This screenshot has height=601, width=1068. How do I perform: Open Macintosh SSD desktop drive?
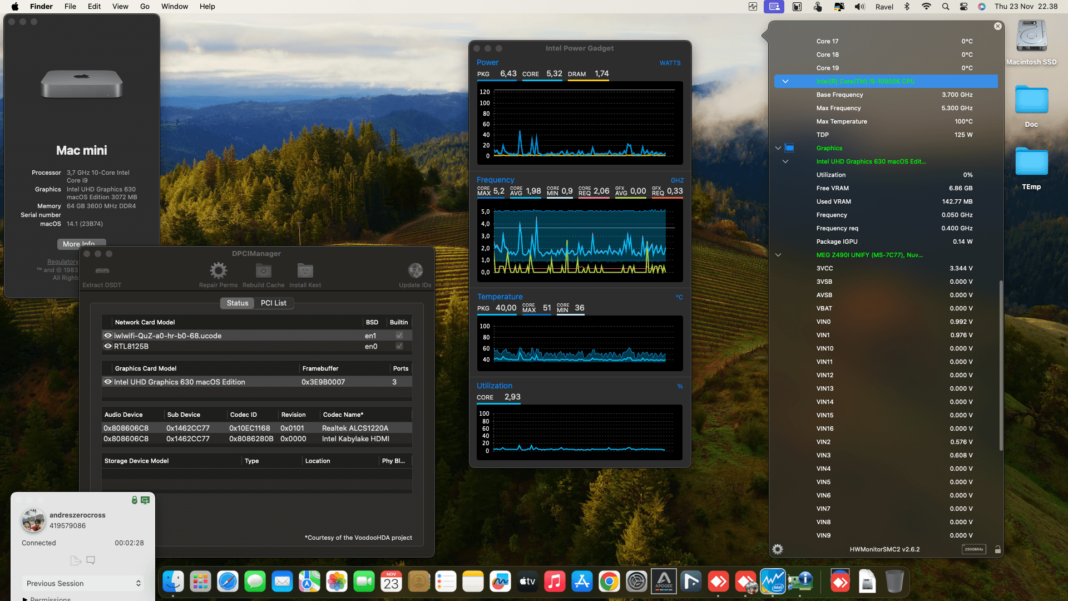[x=1031, y=43]
